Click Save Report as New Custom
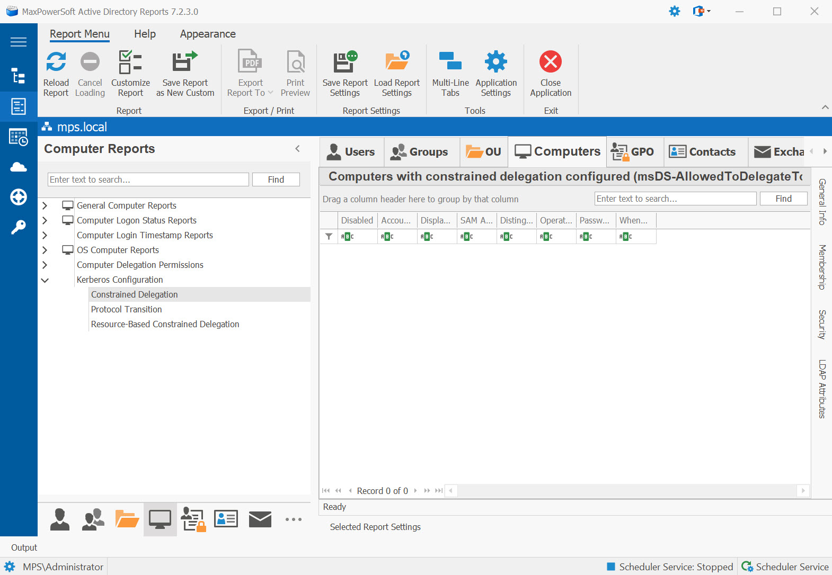This screenshot has height=575, width=832. click(x=185, y=62)
